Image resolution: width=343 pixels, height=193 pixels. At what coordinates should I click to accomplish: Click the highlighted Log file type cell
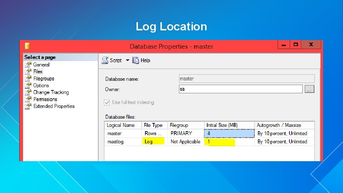(154, 142)
